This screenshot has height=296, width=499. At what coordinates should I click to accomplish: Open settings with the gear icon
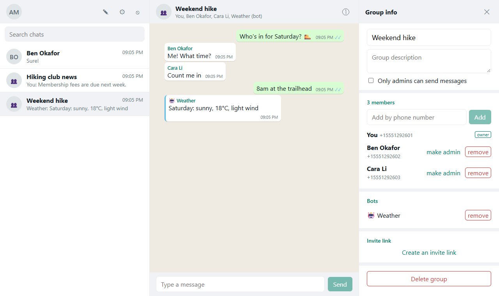[x=122, y=12]
